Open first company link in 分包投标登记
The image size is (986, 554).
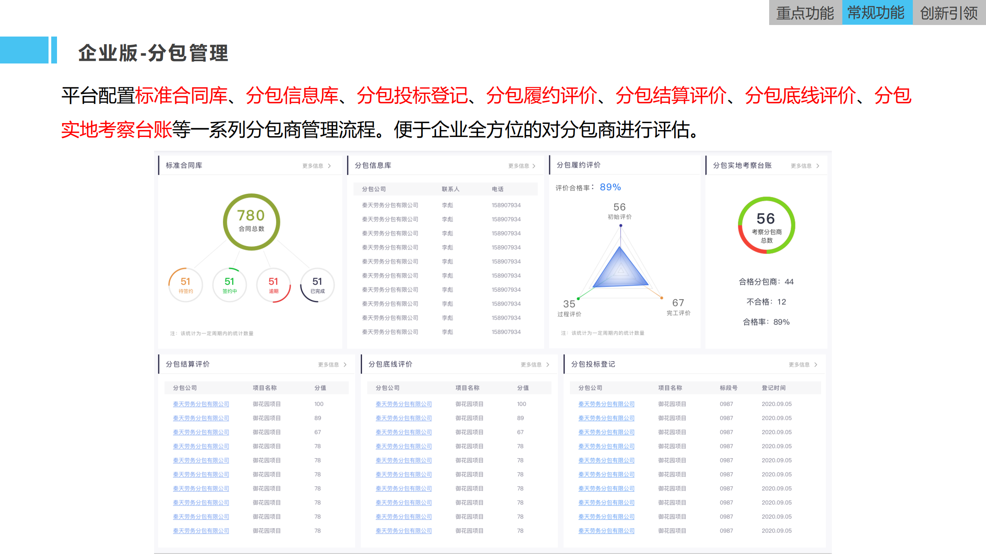[606, 404]
